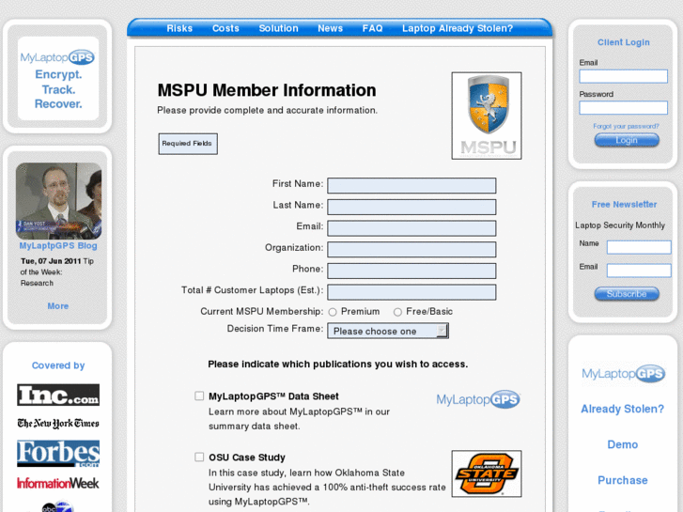Open the Laptop Already Stolen? menu item
Image resolution: width=683 pixels, height=512 pixels.
(458, 28)
